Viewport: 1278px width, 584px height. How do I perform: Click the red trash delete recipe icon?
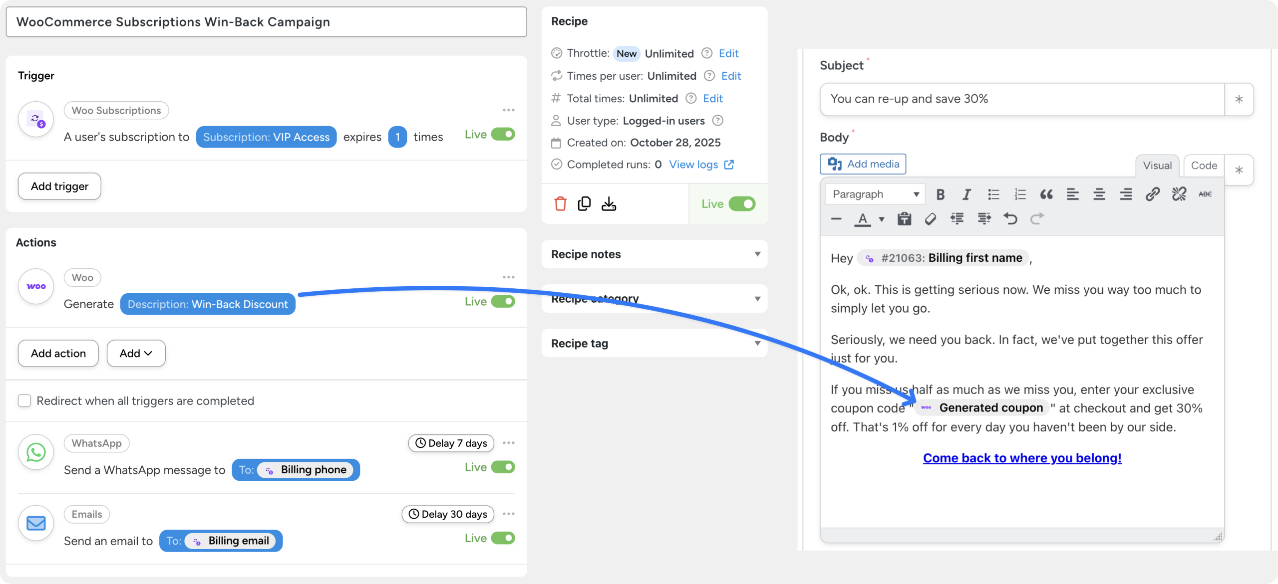(560, 204)
